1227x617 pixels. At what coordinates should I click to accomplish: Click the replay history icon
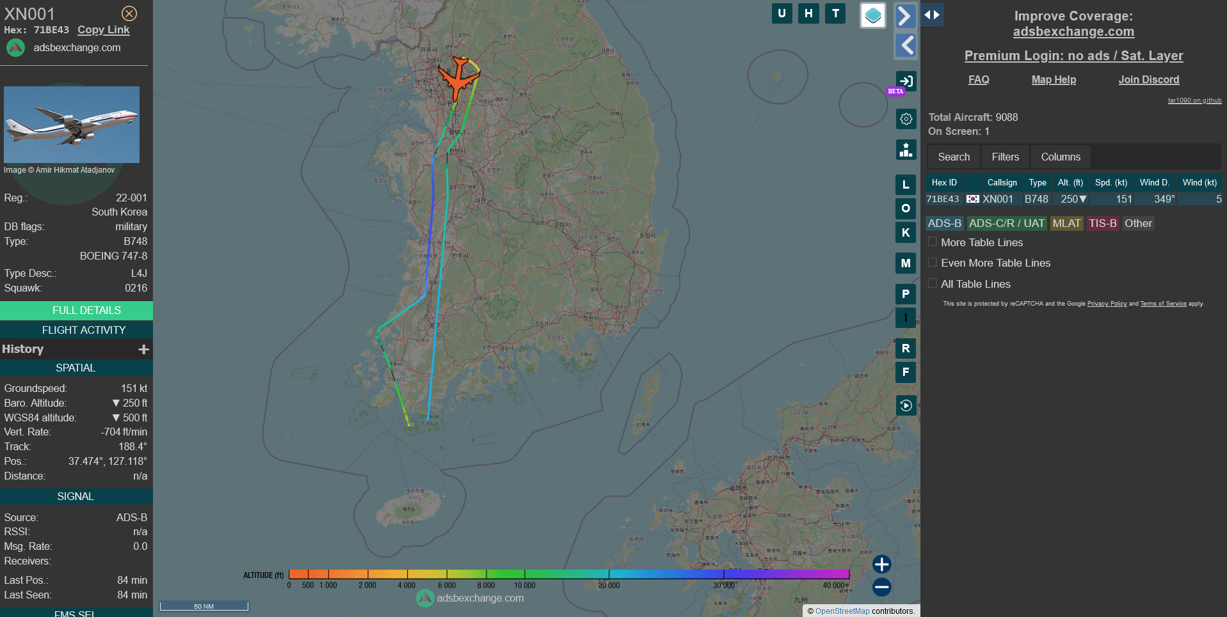tap(906, 405)
